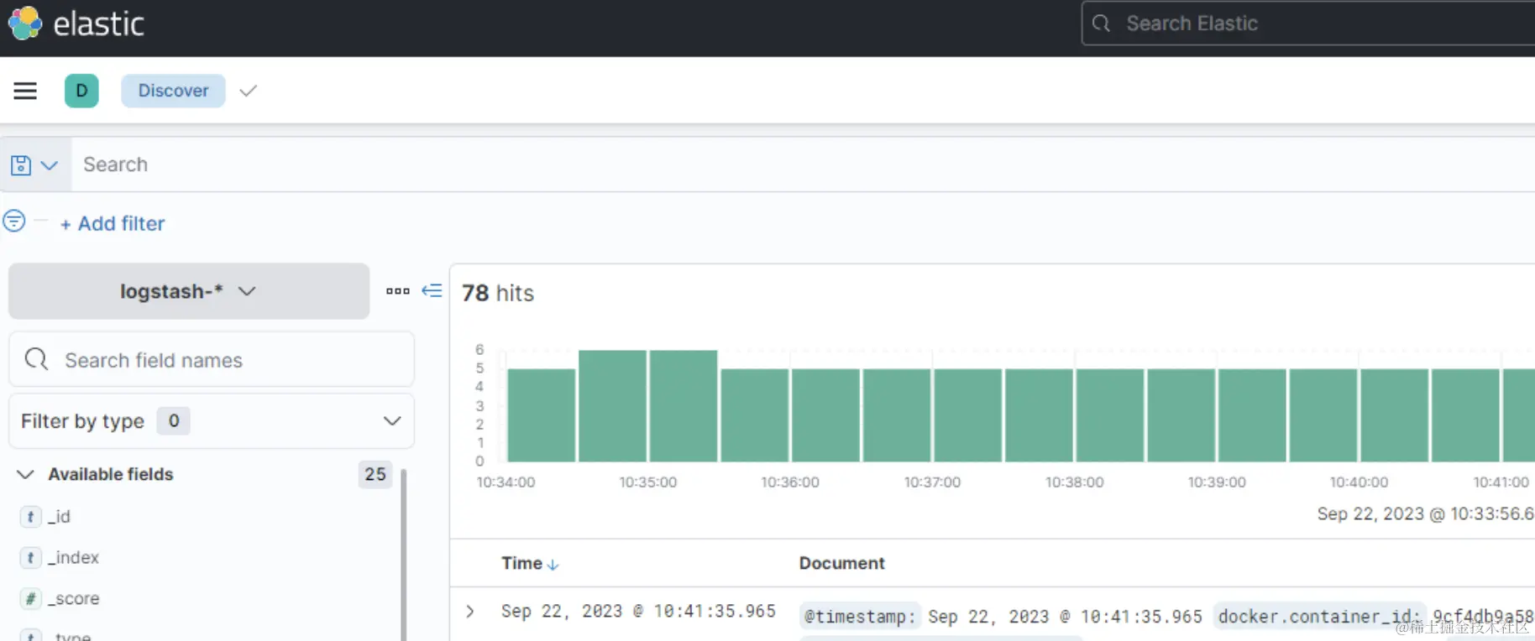Focus the Search field names box
The height and width of the screenshot is (641, 1535).
[212, 360]
